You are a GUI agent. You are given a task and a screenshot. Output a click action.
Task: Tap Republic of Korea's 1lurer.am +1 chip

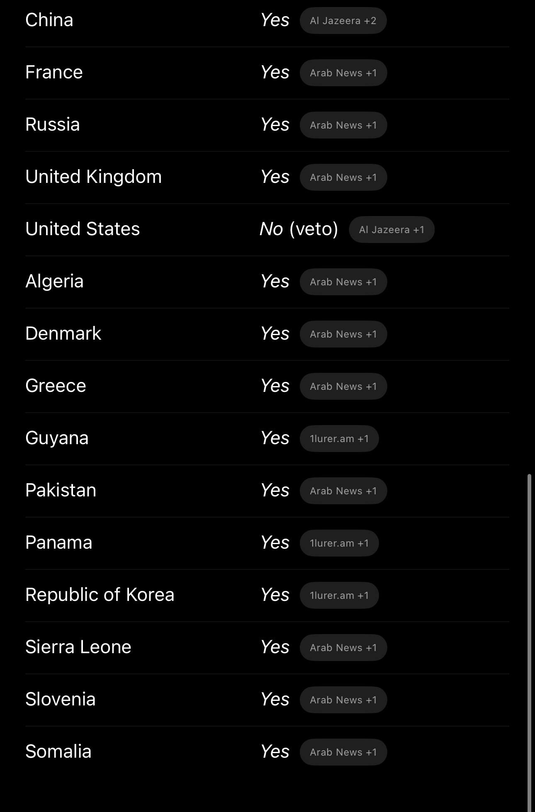click(339, 596)
